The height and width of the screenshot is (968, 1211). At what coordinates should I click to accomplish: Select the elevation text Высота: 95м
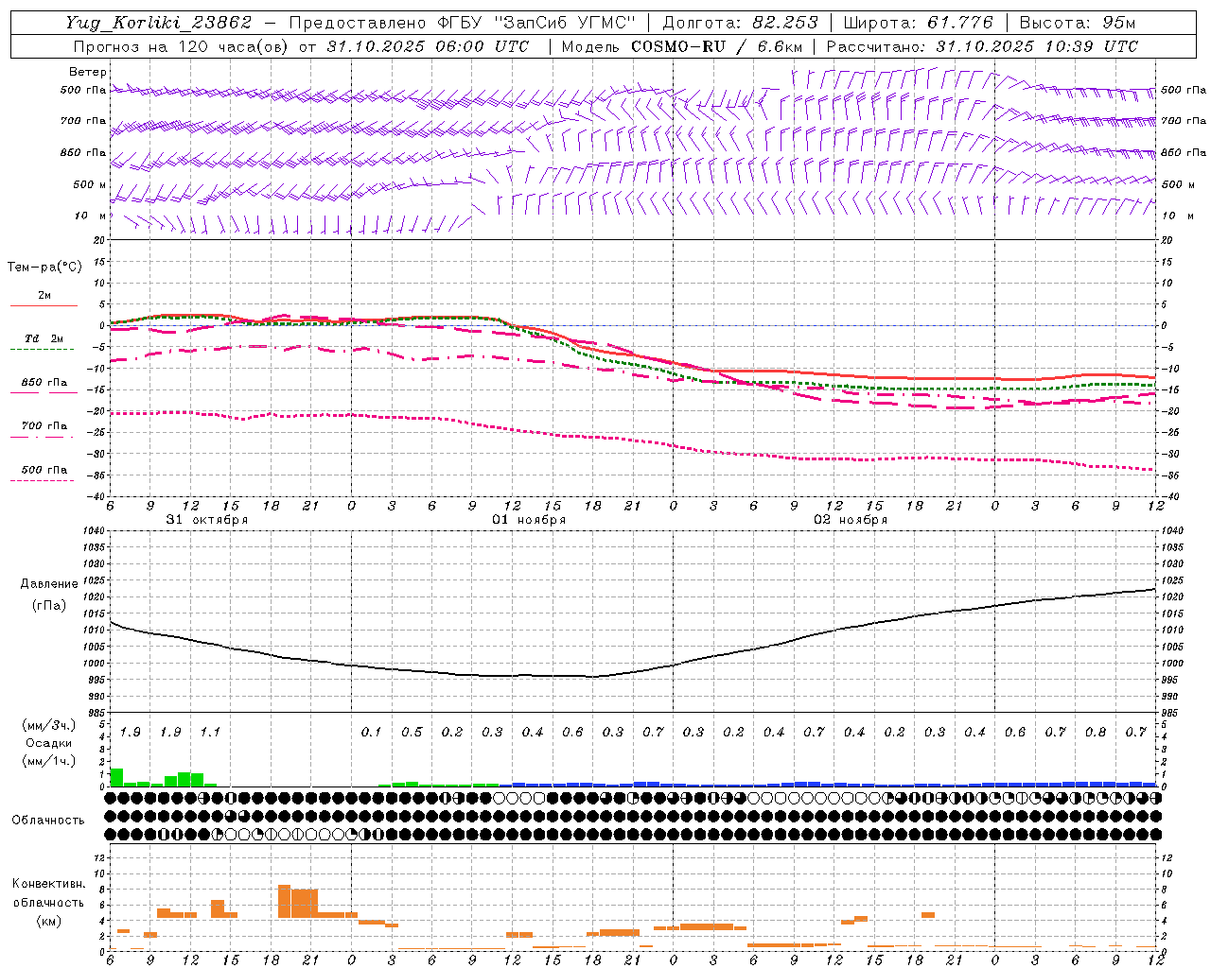point(1077,23)
